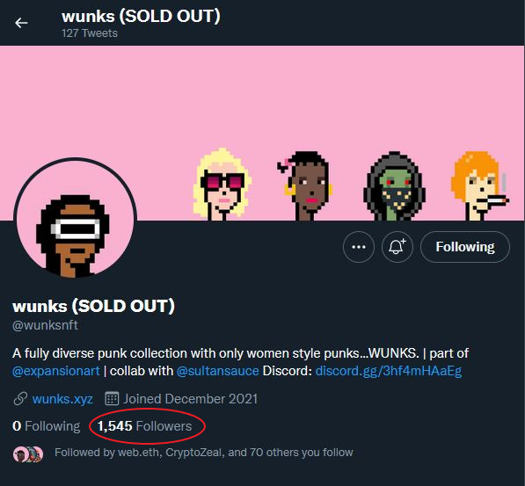Open the discord.gg/3hf4mHAaEg invite link
Screen dimensions: 525x486
[389, 371]
